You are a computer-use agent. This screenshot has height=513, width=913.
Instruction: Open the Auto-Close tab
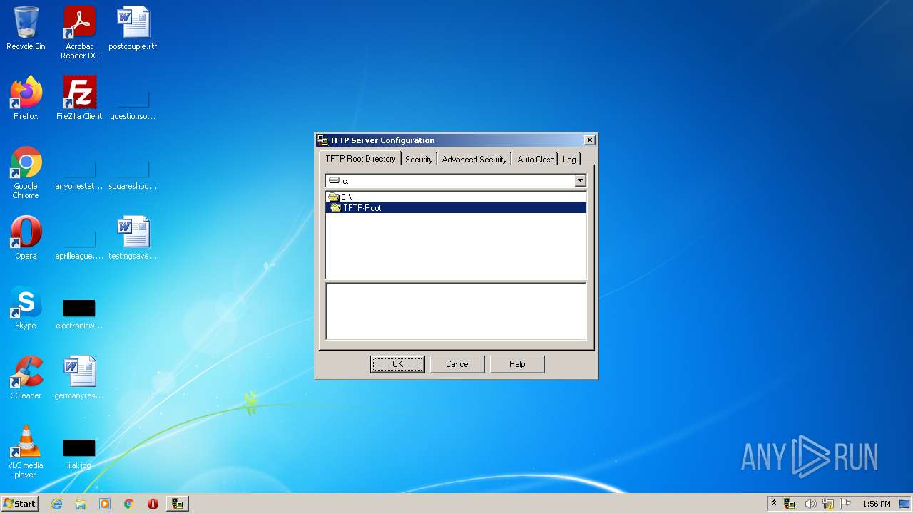point(536,160)
